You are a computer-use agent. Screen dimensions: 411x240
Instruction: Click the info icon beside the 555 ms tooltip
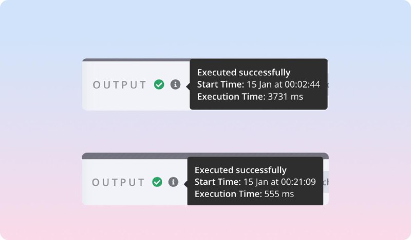[x=173, y=182]
